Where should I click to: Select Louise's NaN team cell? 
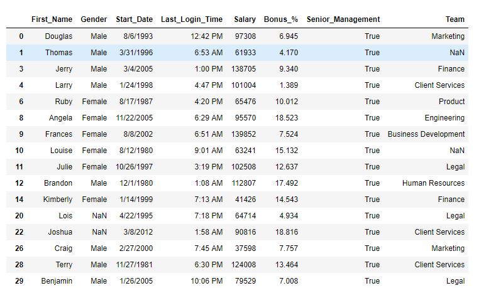tap(457, 150)
